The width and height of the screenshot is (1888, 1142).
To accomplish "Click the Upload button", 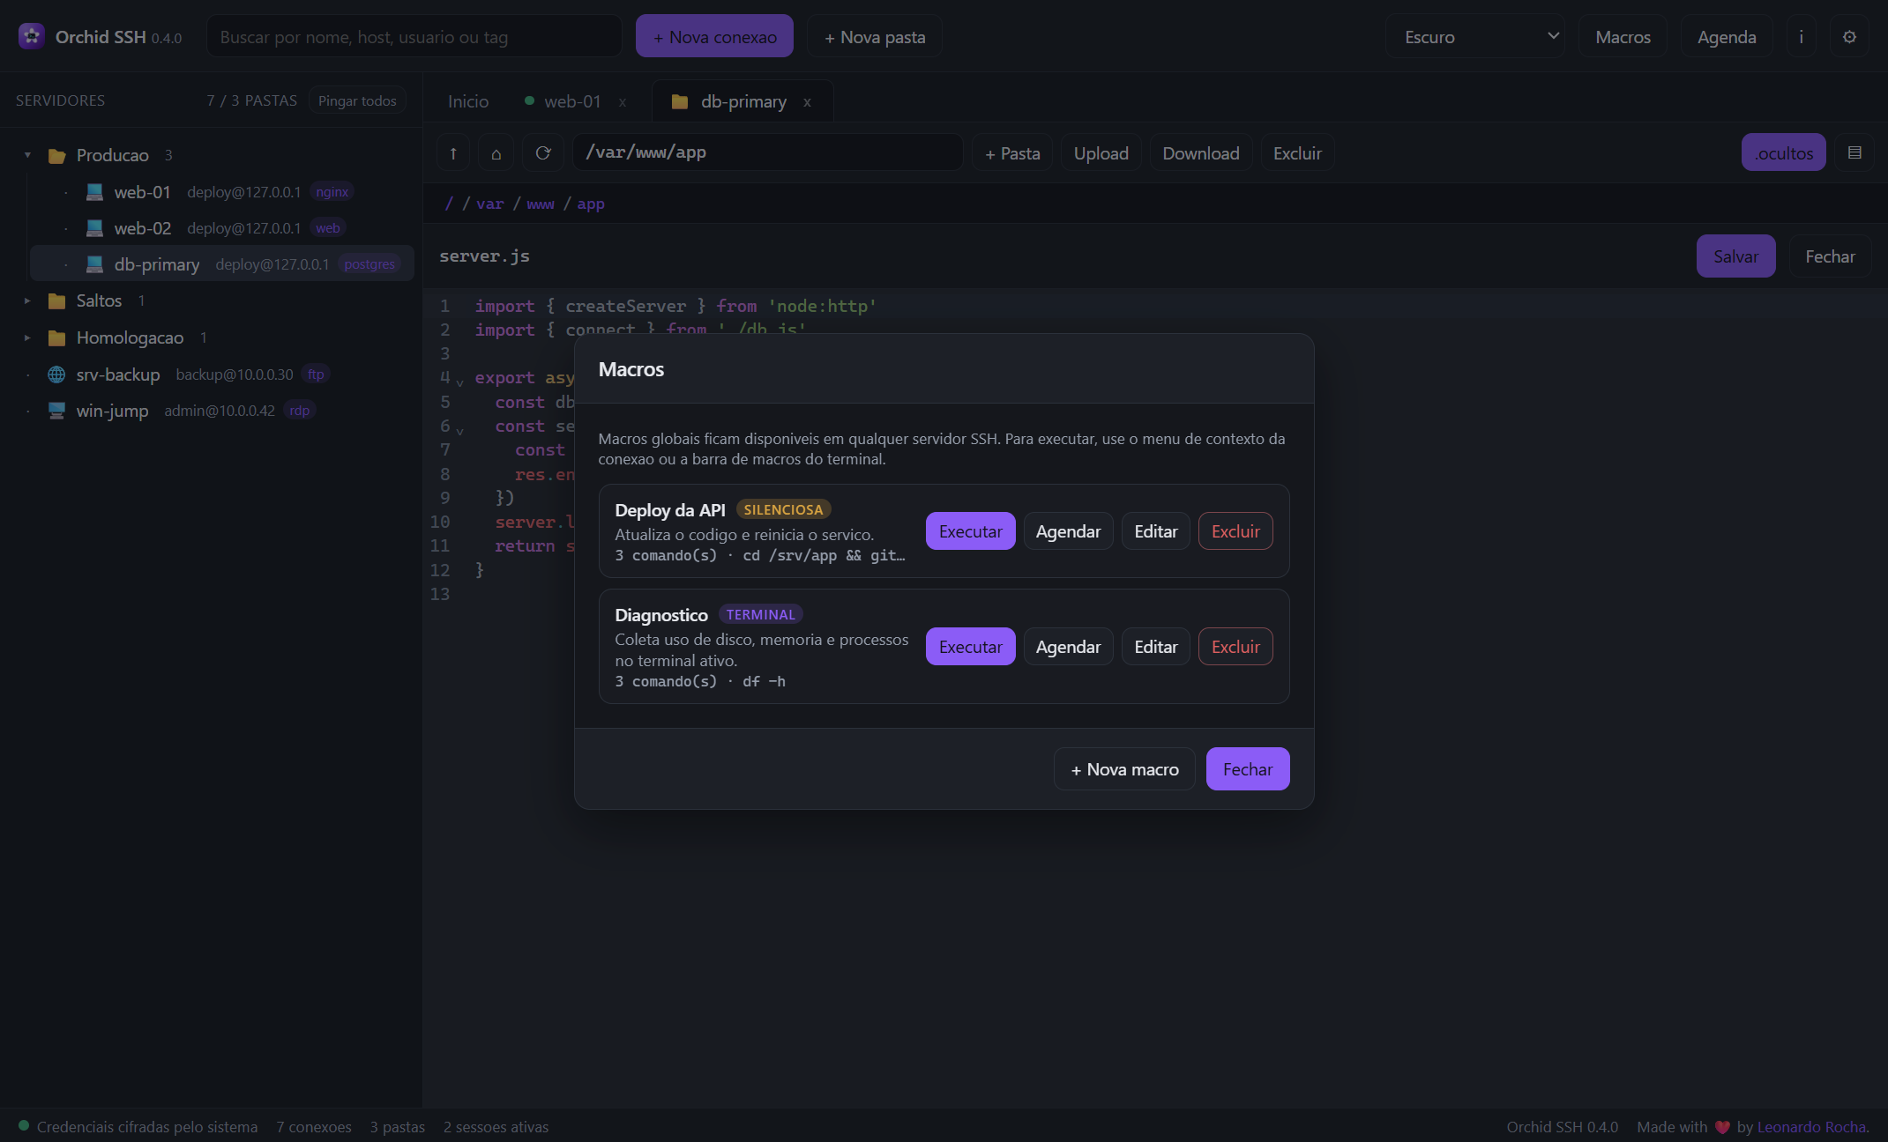I will (x=1101, y=153).
